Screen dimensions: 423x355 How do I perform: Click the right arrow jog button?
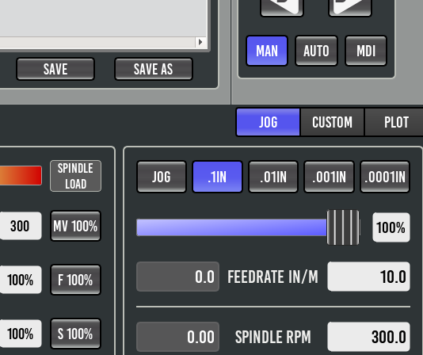[350, 7]
